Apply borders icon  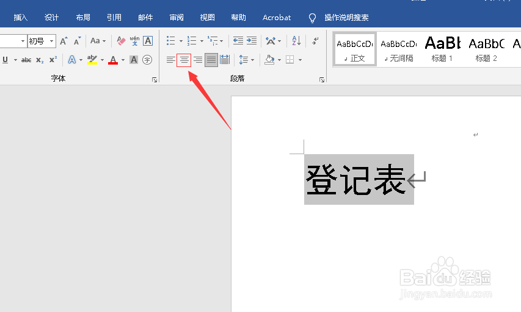290,60
